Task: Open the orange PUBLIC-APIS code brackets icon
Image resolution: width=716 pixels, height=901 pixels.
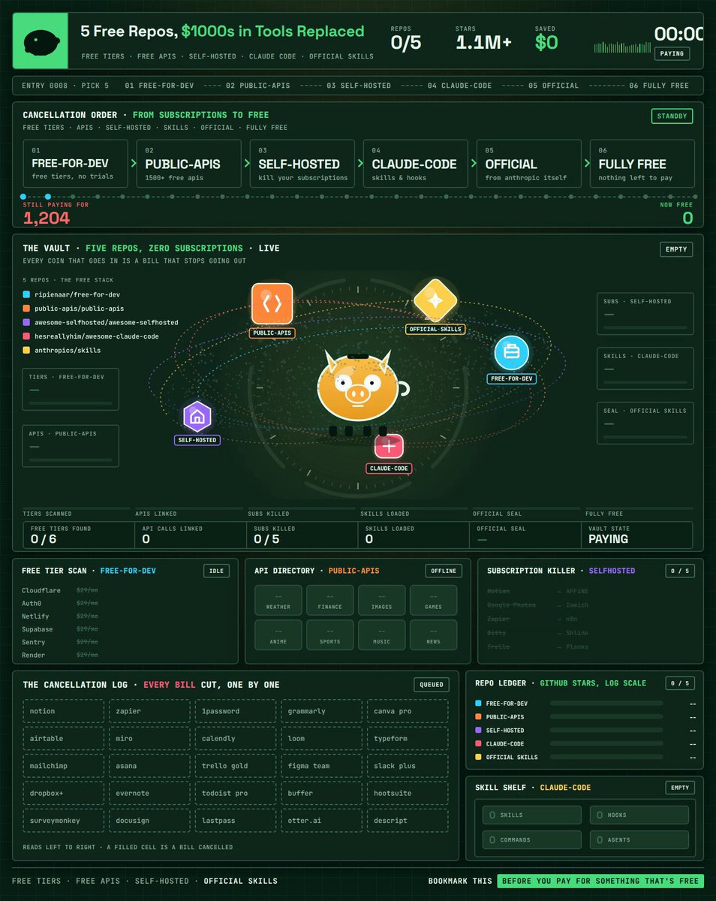Action: [x=272, y=303]
